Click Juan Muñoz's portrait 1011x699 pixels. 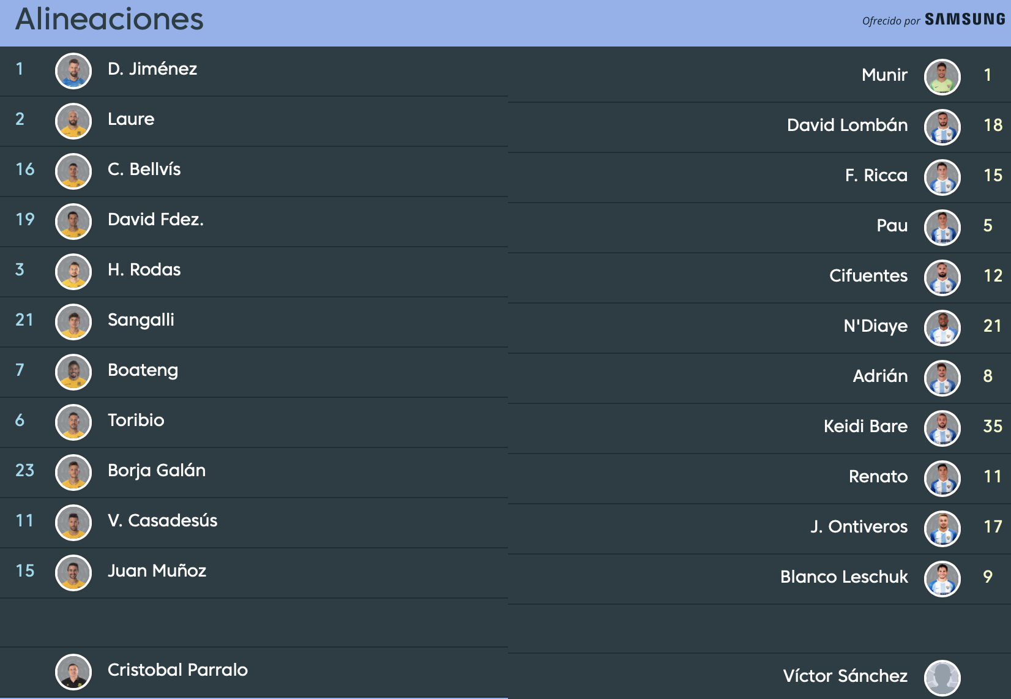(73, 573)
